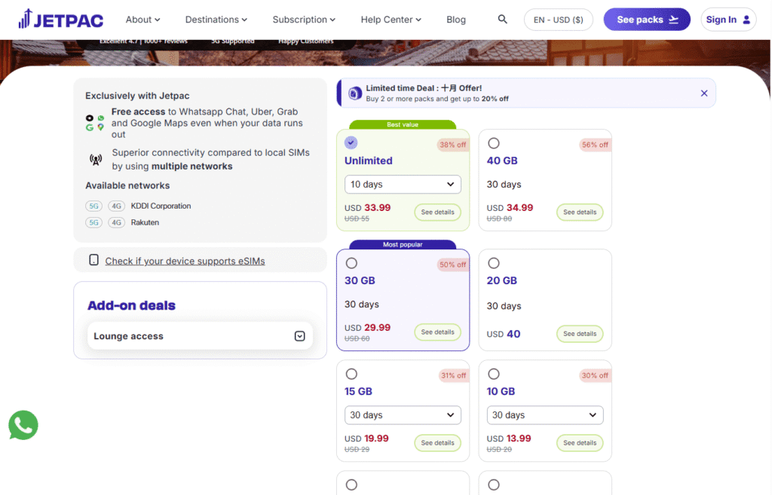Dismiss the limited time deal banner
The height and width of the screenshot is (495, 772).
click(704, 93)
